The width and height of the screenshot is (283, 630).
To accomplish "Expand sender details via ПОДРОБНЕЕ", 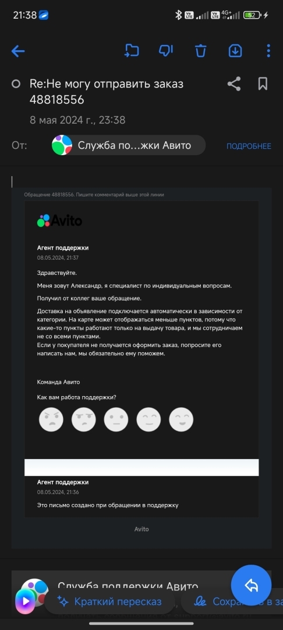I will click(249, 146).
